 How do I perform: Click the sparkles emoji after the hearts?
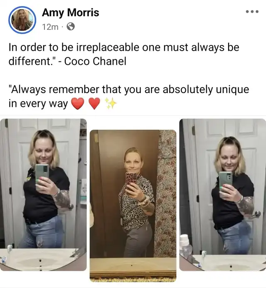coord(111,103)
